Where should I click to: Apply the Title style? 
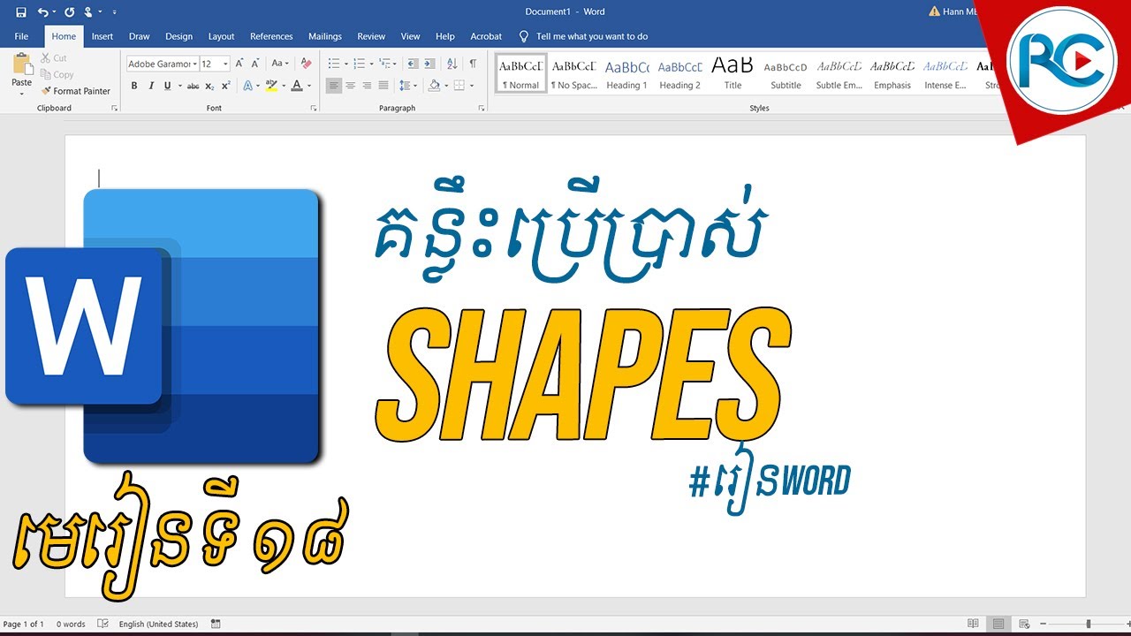tap(732, 74)
